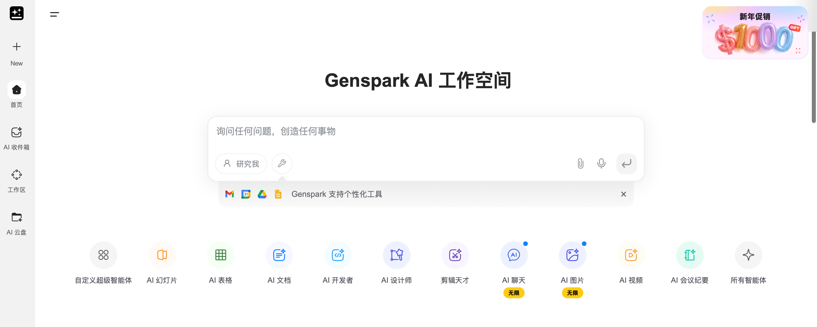Open the AI 表格 sheets agent
The height and width of the screenshot is (327, 817).
(220, 255)
